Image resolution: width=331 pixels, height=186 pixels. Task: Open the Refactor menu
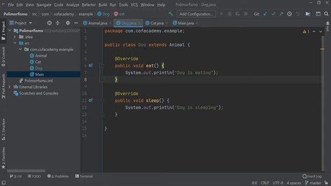(88, 5)
